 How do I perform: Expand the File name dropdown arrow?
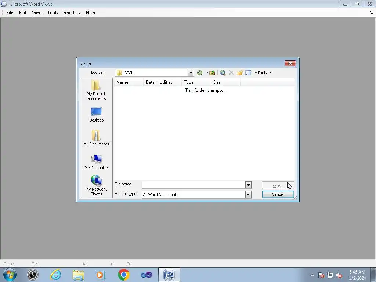click(x=248, y=185)
